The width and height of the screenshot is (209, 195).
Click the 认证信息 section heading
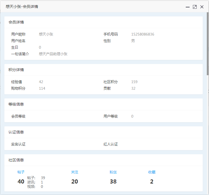pyautogui.click(x=16, y=132)
